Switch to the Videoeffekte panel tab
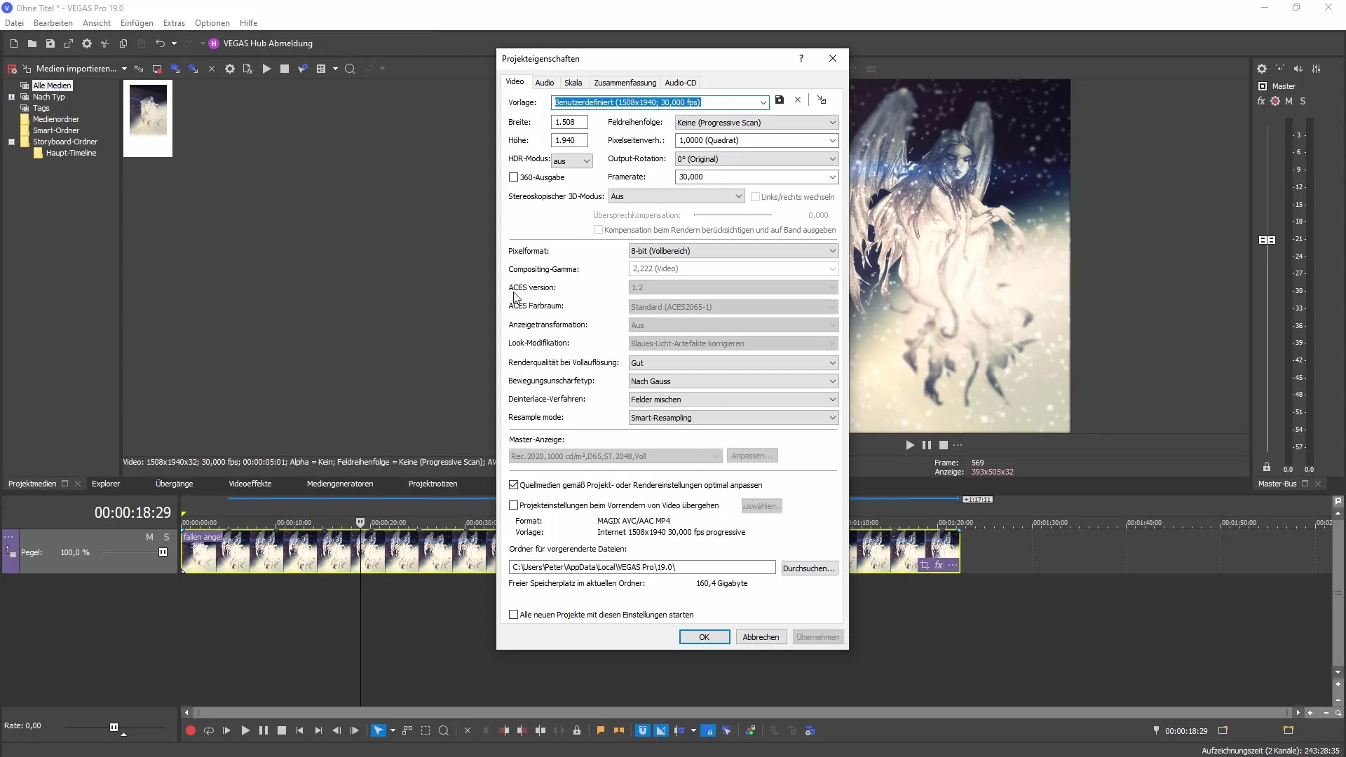 (x=250, y=484)
